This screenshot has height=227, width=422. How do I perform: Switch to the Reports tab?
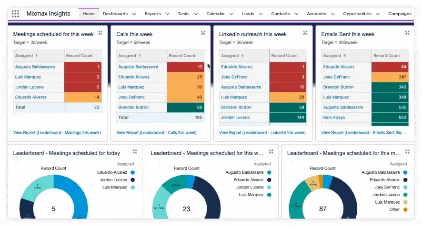pyautogui.click(x=152, y=14)
